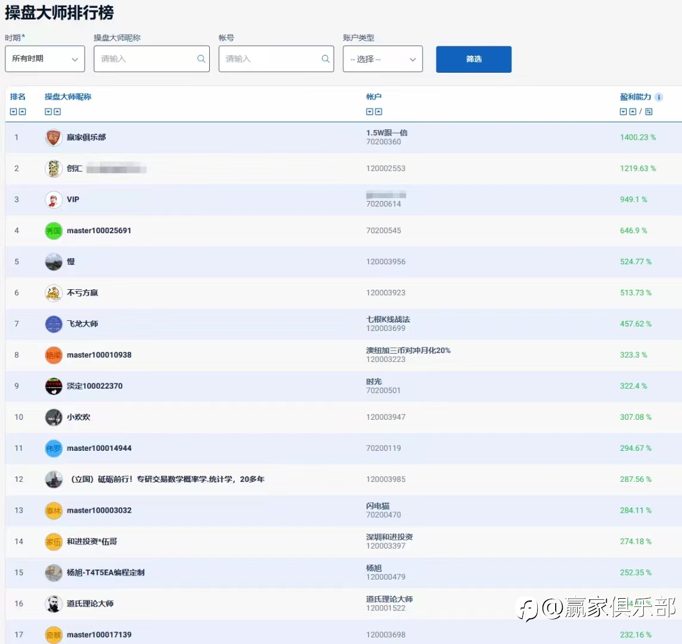The height and width of the screenshot is (644, 682).
Task: Open avatar of 飞龙大师
Action: pos(54,324)
